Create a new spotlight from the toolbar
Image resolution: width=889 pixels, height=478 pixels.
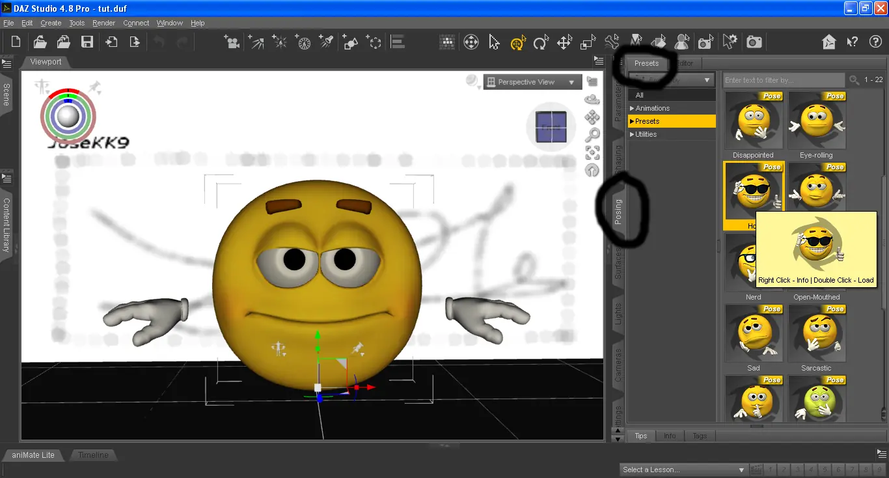[327, 42]
